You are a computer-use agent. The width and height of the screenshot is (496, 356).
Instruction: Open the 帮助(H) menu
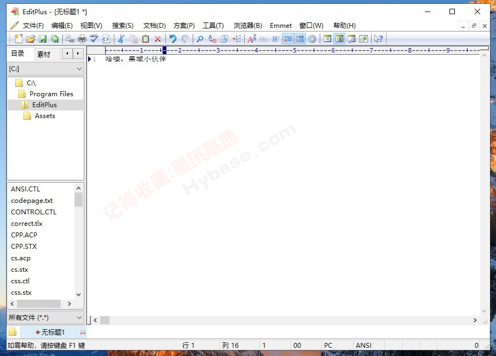pos(344,26)
